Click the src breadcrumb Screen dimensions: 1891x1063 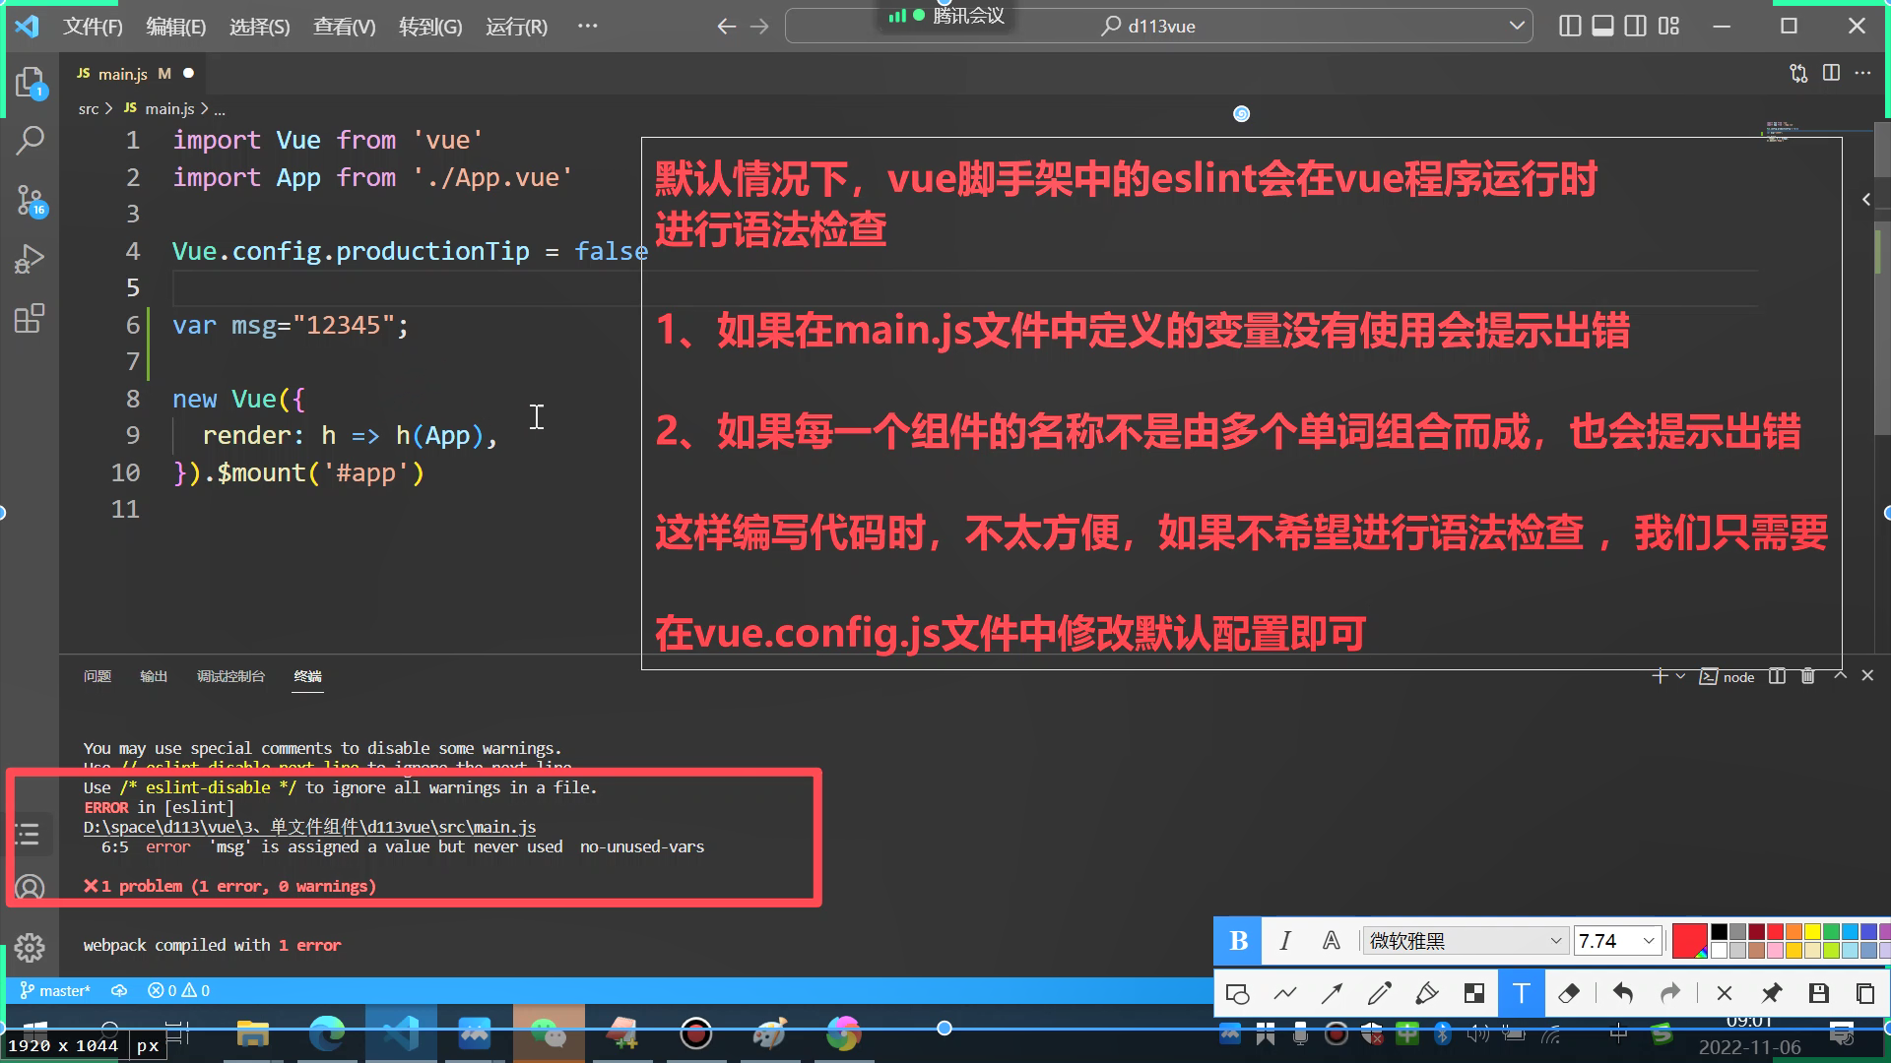(x=89, y=108)
